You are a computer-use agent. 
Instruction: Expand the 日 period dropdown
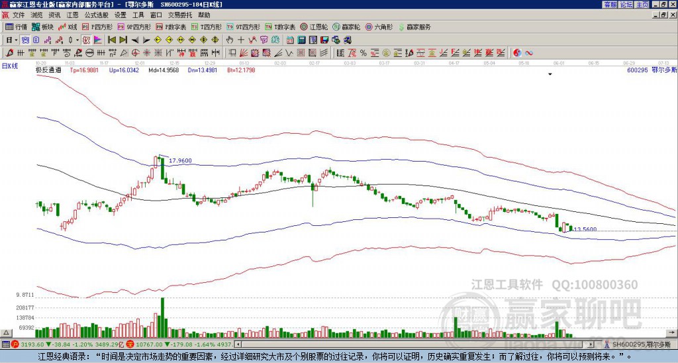12,40
